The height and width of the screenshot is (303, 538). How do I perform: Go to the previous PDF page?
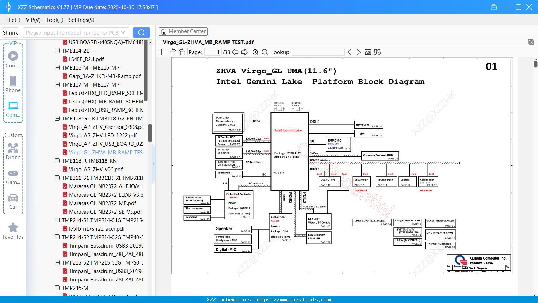coord(235,52)
